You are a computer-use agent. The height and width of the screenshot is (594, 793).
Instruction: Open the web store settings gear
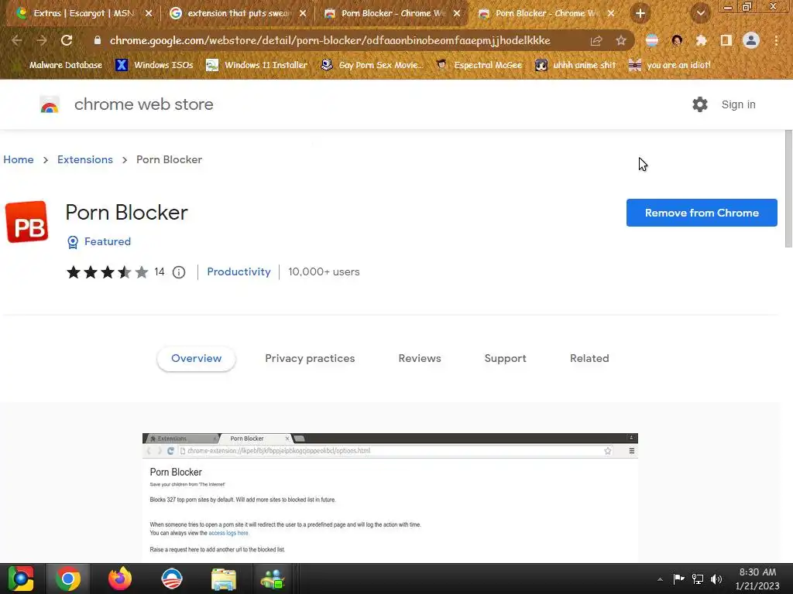(700, 104)
